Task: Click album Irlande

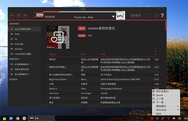Action: click(104, 93)
